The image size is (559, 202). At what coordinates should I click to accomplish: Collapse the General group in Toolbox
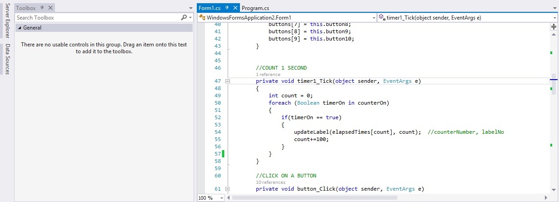tap(20, 28)
